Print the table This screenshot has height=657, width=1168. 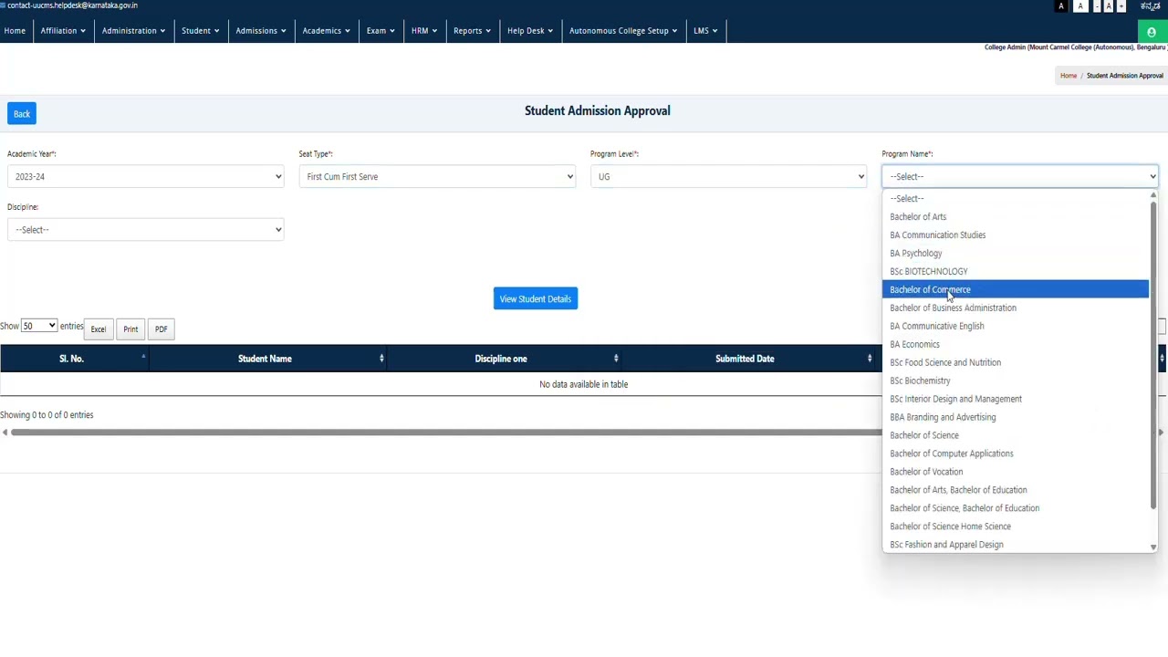point(130,329)
